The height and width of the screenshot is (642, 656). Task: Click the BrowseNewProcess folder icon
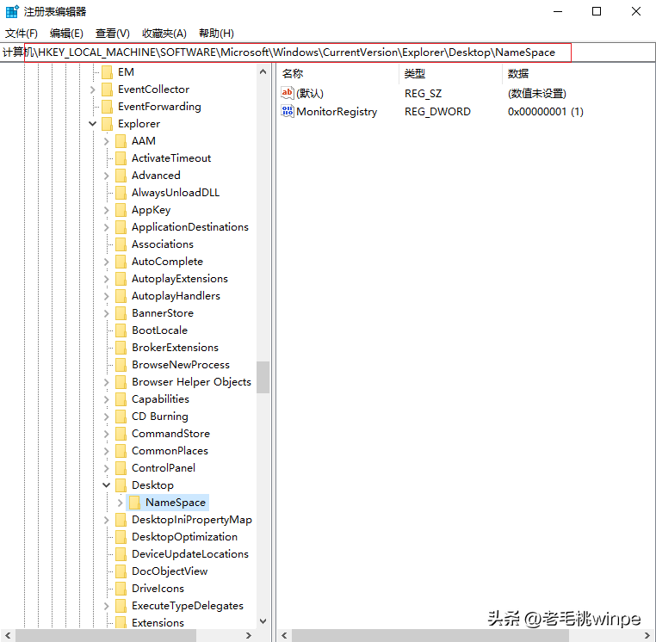pos(121,365)
